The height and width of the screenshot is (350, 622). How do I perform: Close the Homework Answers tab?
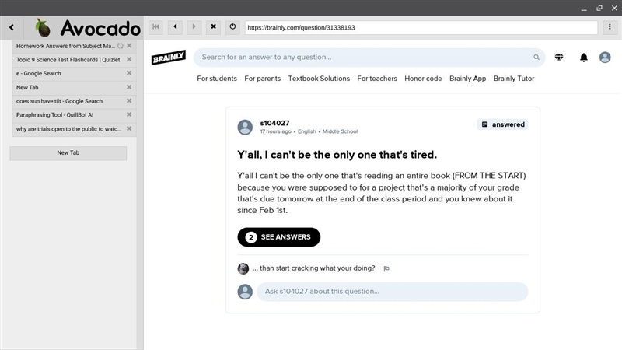click(x=129, y=46)
